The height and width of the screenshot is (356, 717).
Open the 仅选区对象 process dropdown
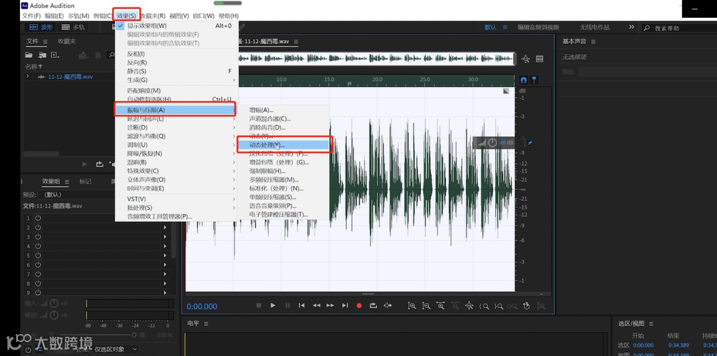116,349
